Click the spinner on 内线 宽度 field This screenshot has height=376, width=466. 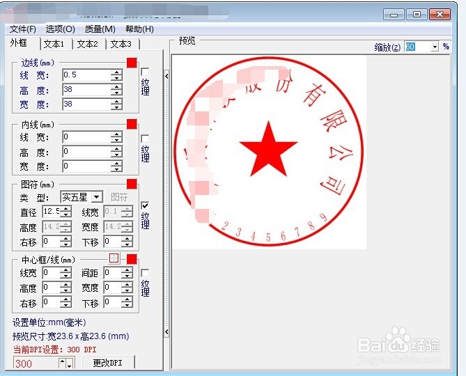(x=116, y=166)
